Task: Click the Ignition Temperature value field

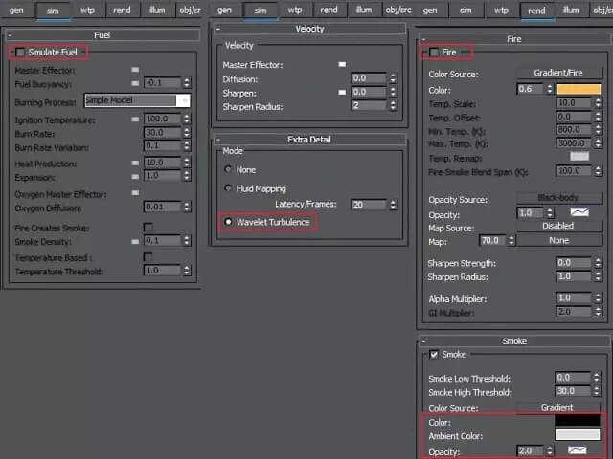Action: pyautogui.click(x=162, y=119)
